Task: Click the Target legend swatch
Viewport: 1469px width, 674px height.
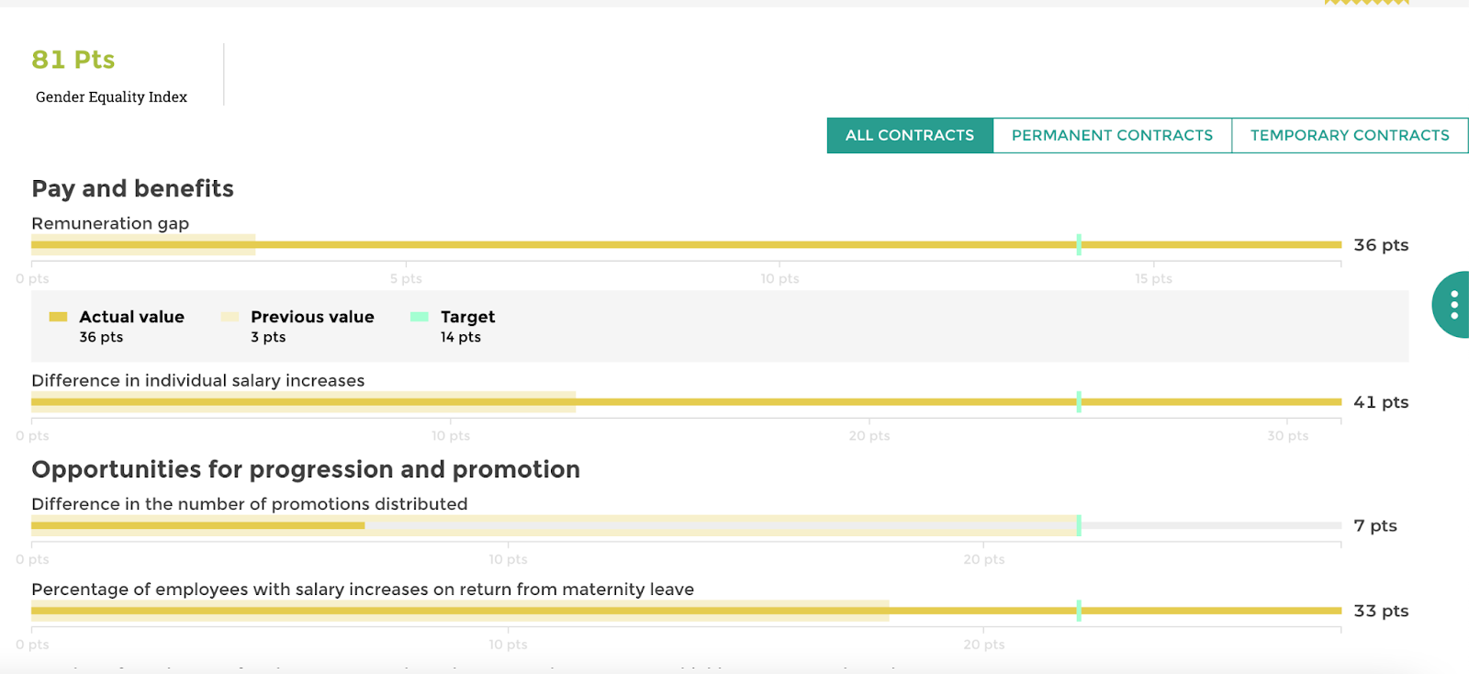Action: tap(420, 317)
